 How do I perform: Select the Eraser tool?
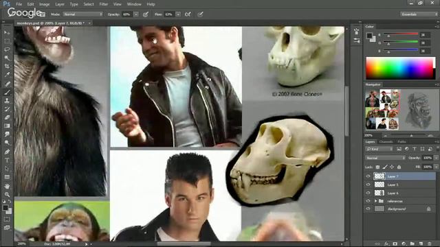pos(7,117)
